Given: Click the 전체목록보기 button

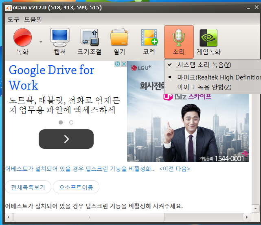Looking at the screenshot, I should click(28, 187).
